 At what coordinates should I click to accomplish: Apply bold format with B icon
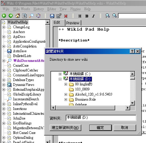87,16
